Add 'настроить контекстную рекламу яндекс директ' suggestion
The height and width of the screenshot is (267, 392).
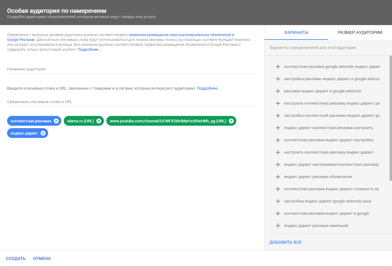click(278, 152)
